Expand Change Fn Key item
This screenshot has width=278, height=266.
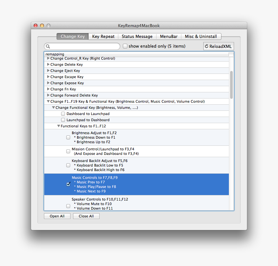[x=48, y=89]
